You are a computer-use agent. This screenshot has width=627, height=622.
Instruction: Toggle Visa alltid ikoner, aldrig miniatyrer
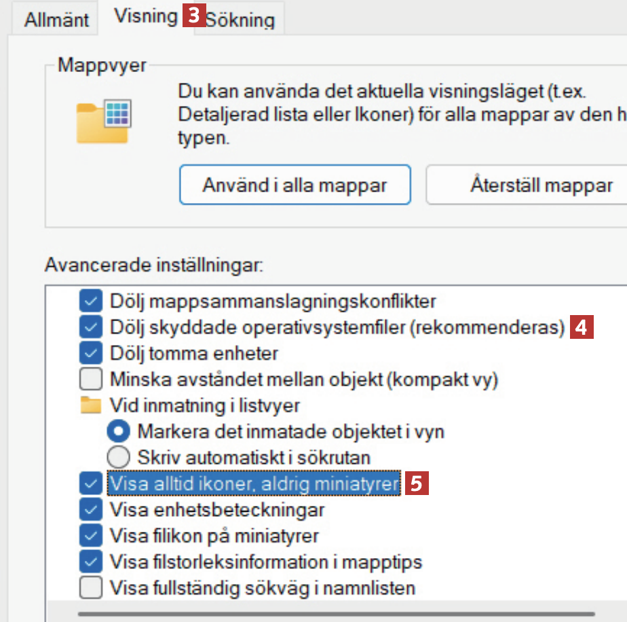click(90, 483)
